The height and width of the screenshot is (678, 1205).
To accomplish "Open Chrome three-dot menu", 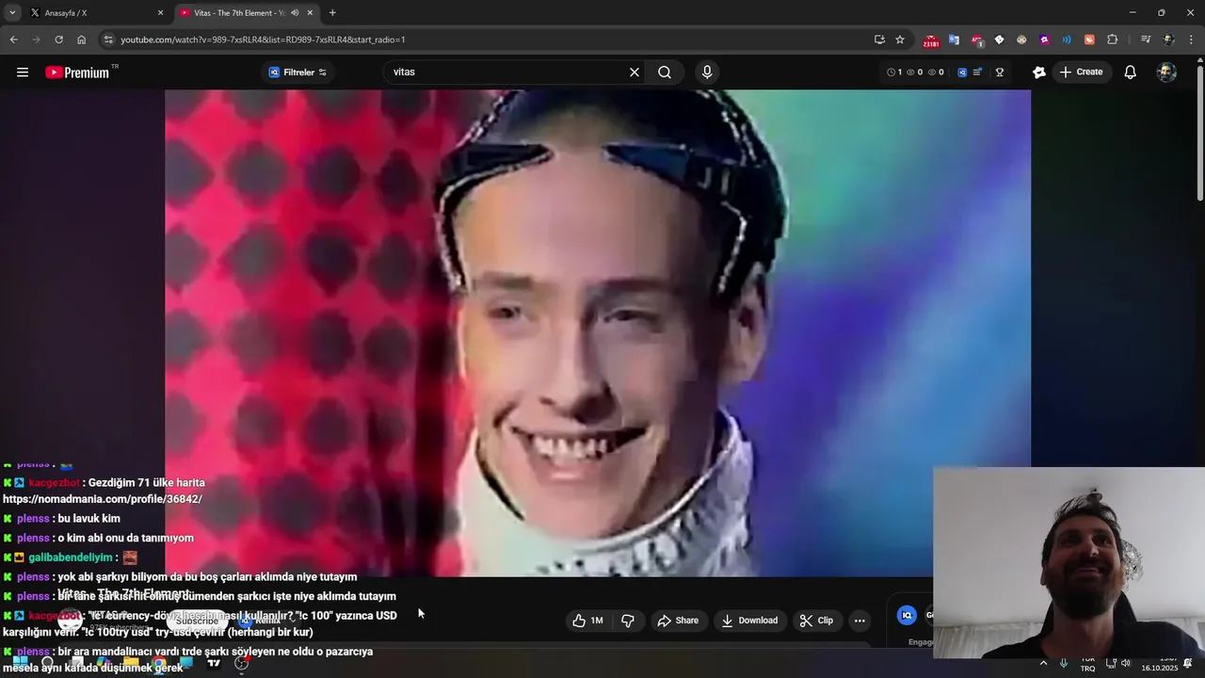I will click(x=1192, y=40).
